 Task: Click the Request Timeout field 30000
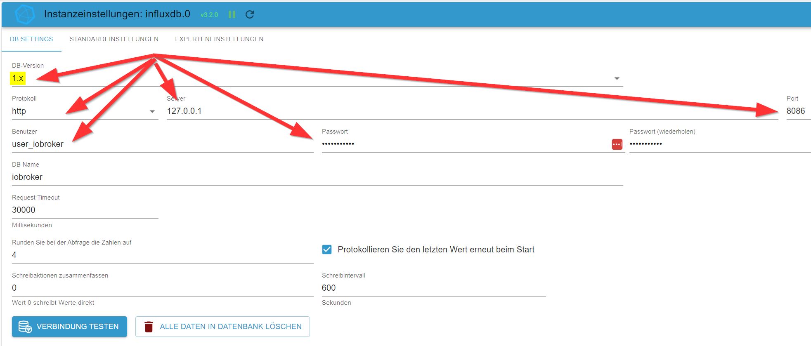(x=85, y=210)
